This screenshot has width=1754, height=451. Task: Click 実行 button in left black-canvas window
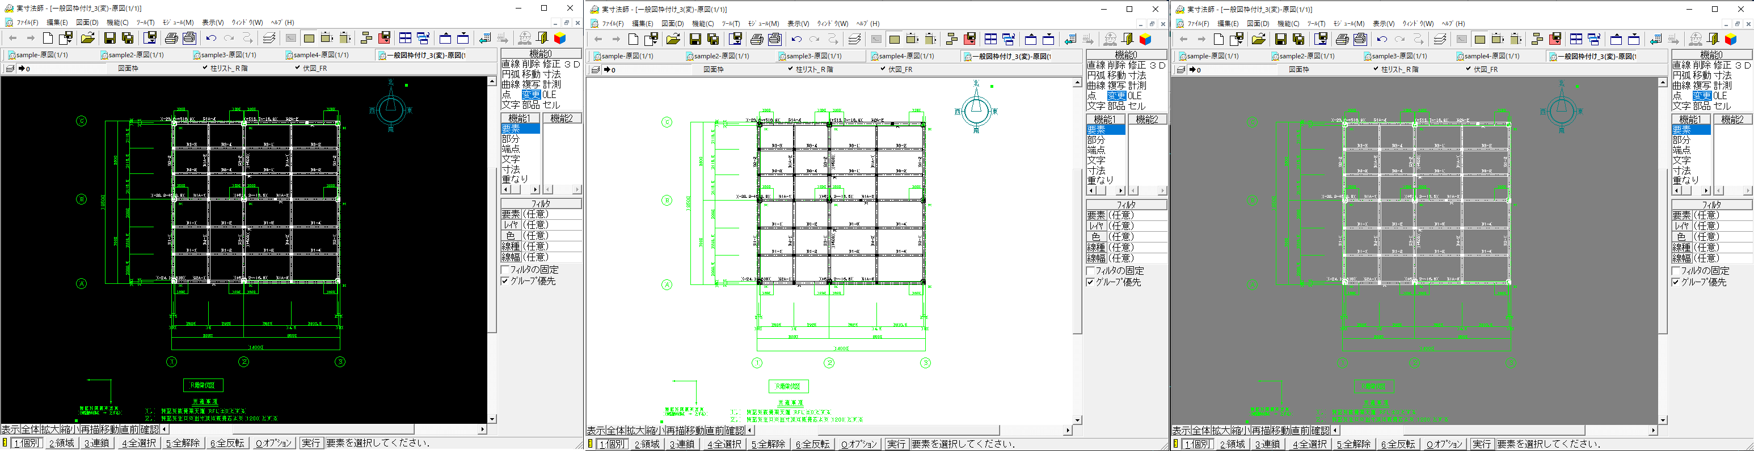[x=311, y=443]
